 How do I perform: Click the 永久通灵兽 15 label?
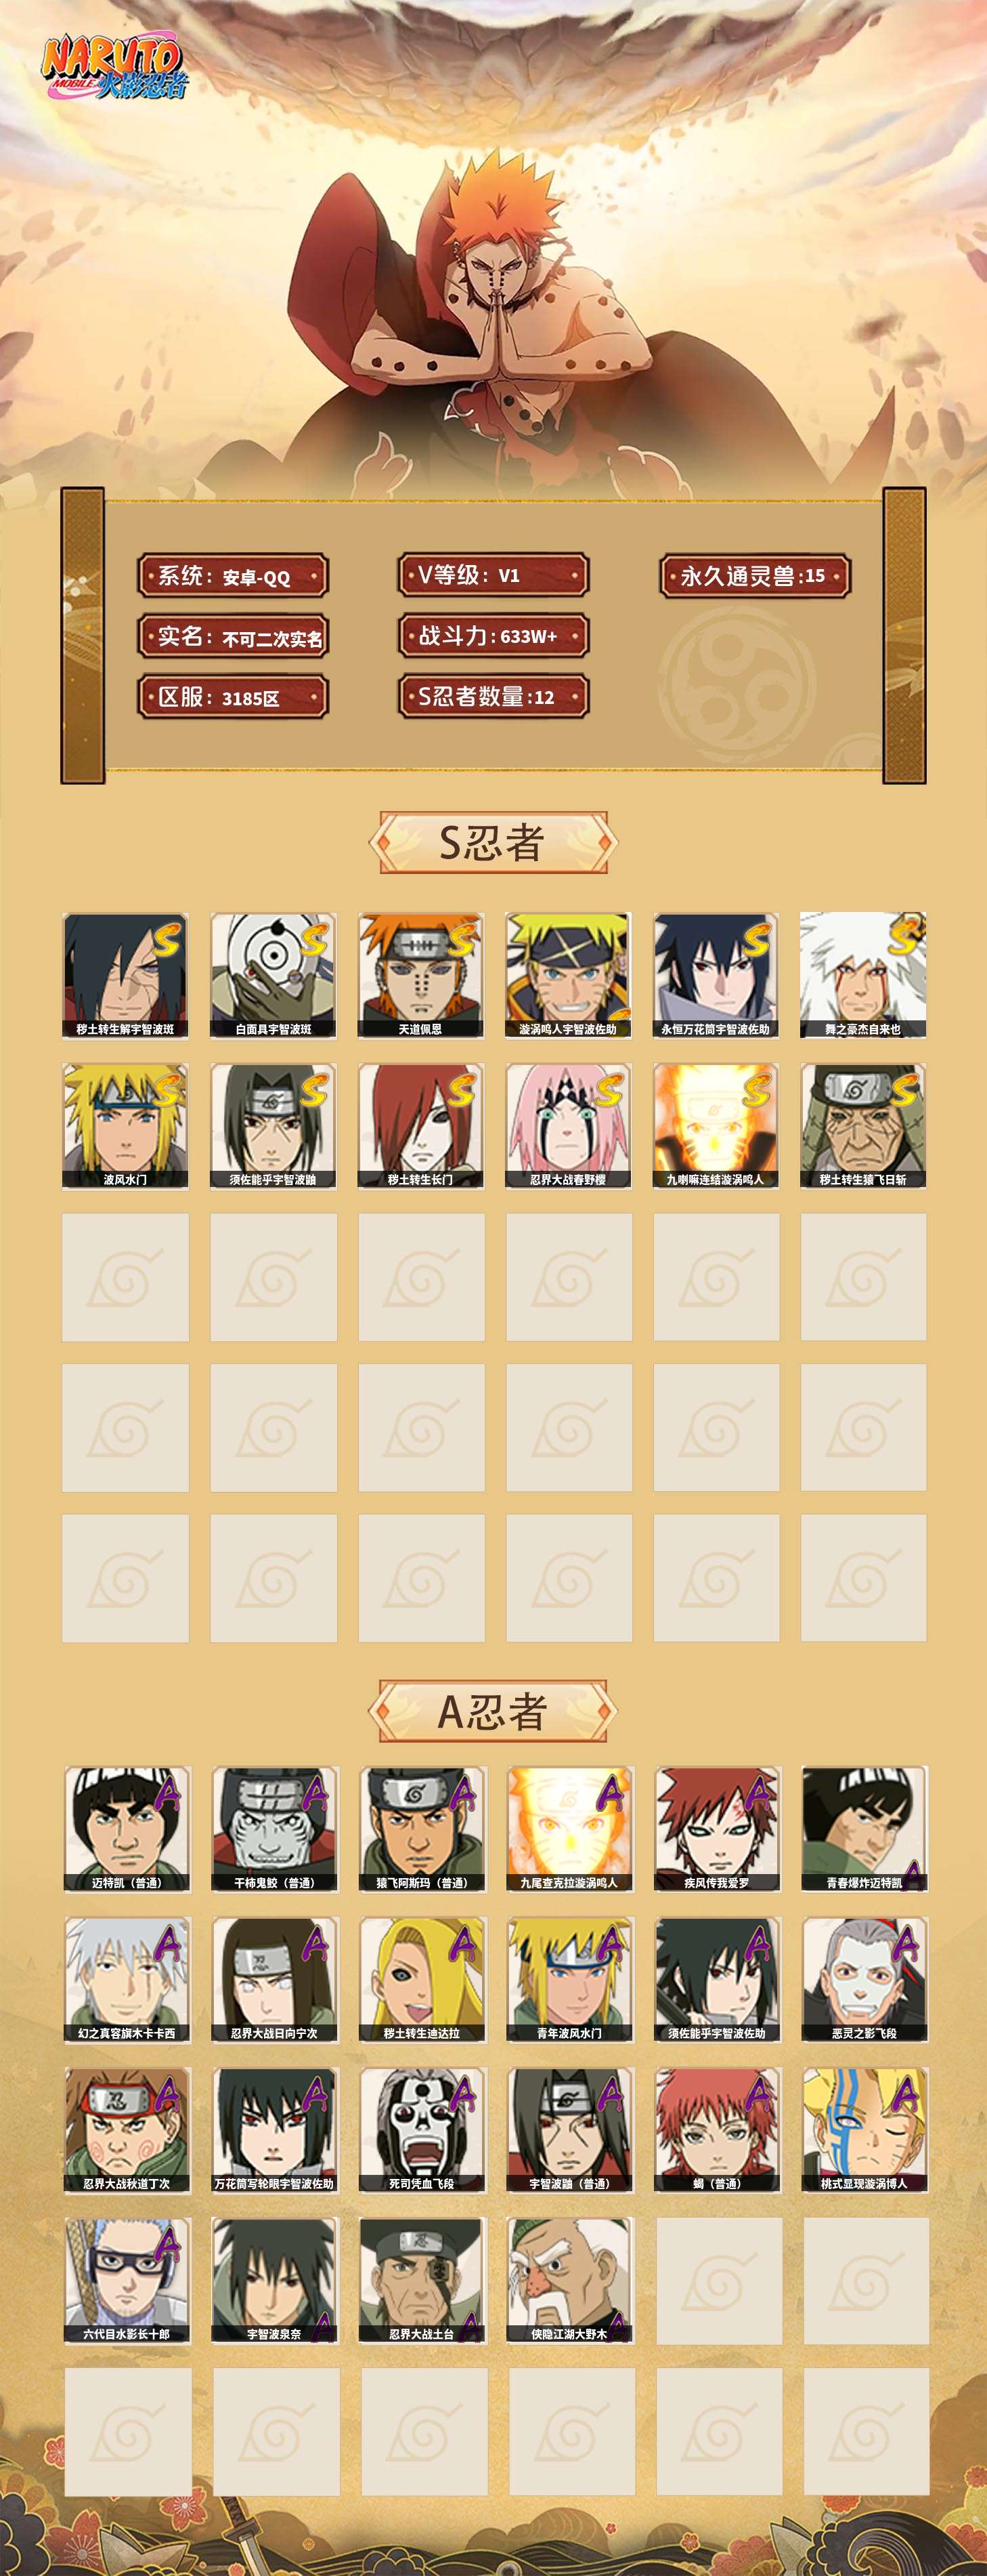755,576
